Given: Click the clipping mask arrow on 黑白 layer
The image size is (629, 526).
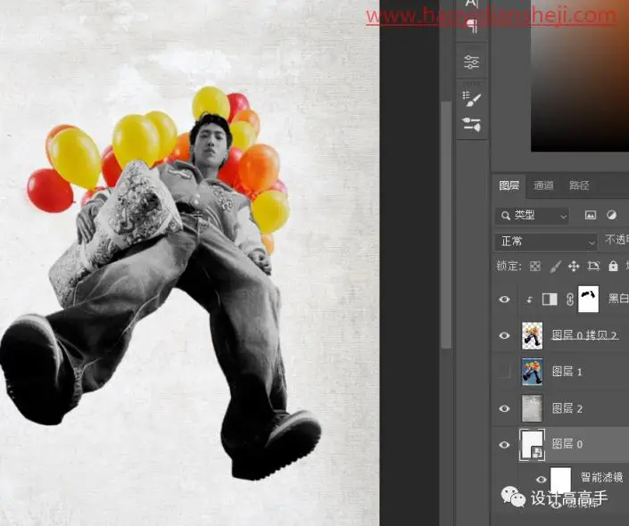Looking at the screenshot, I should 529,300.
